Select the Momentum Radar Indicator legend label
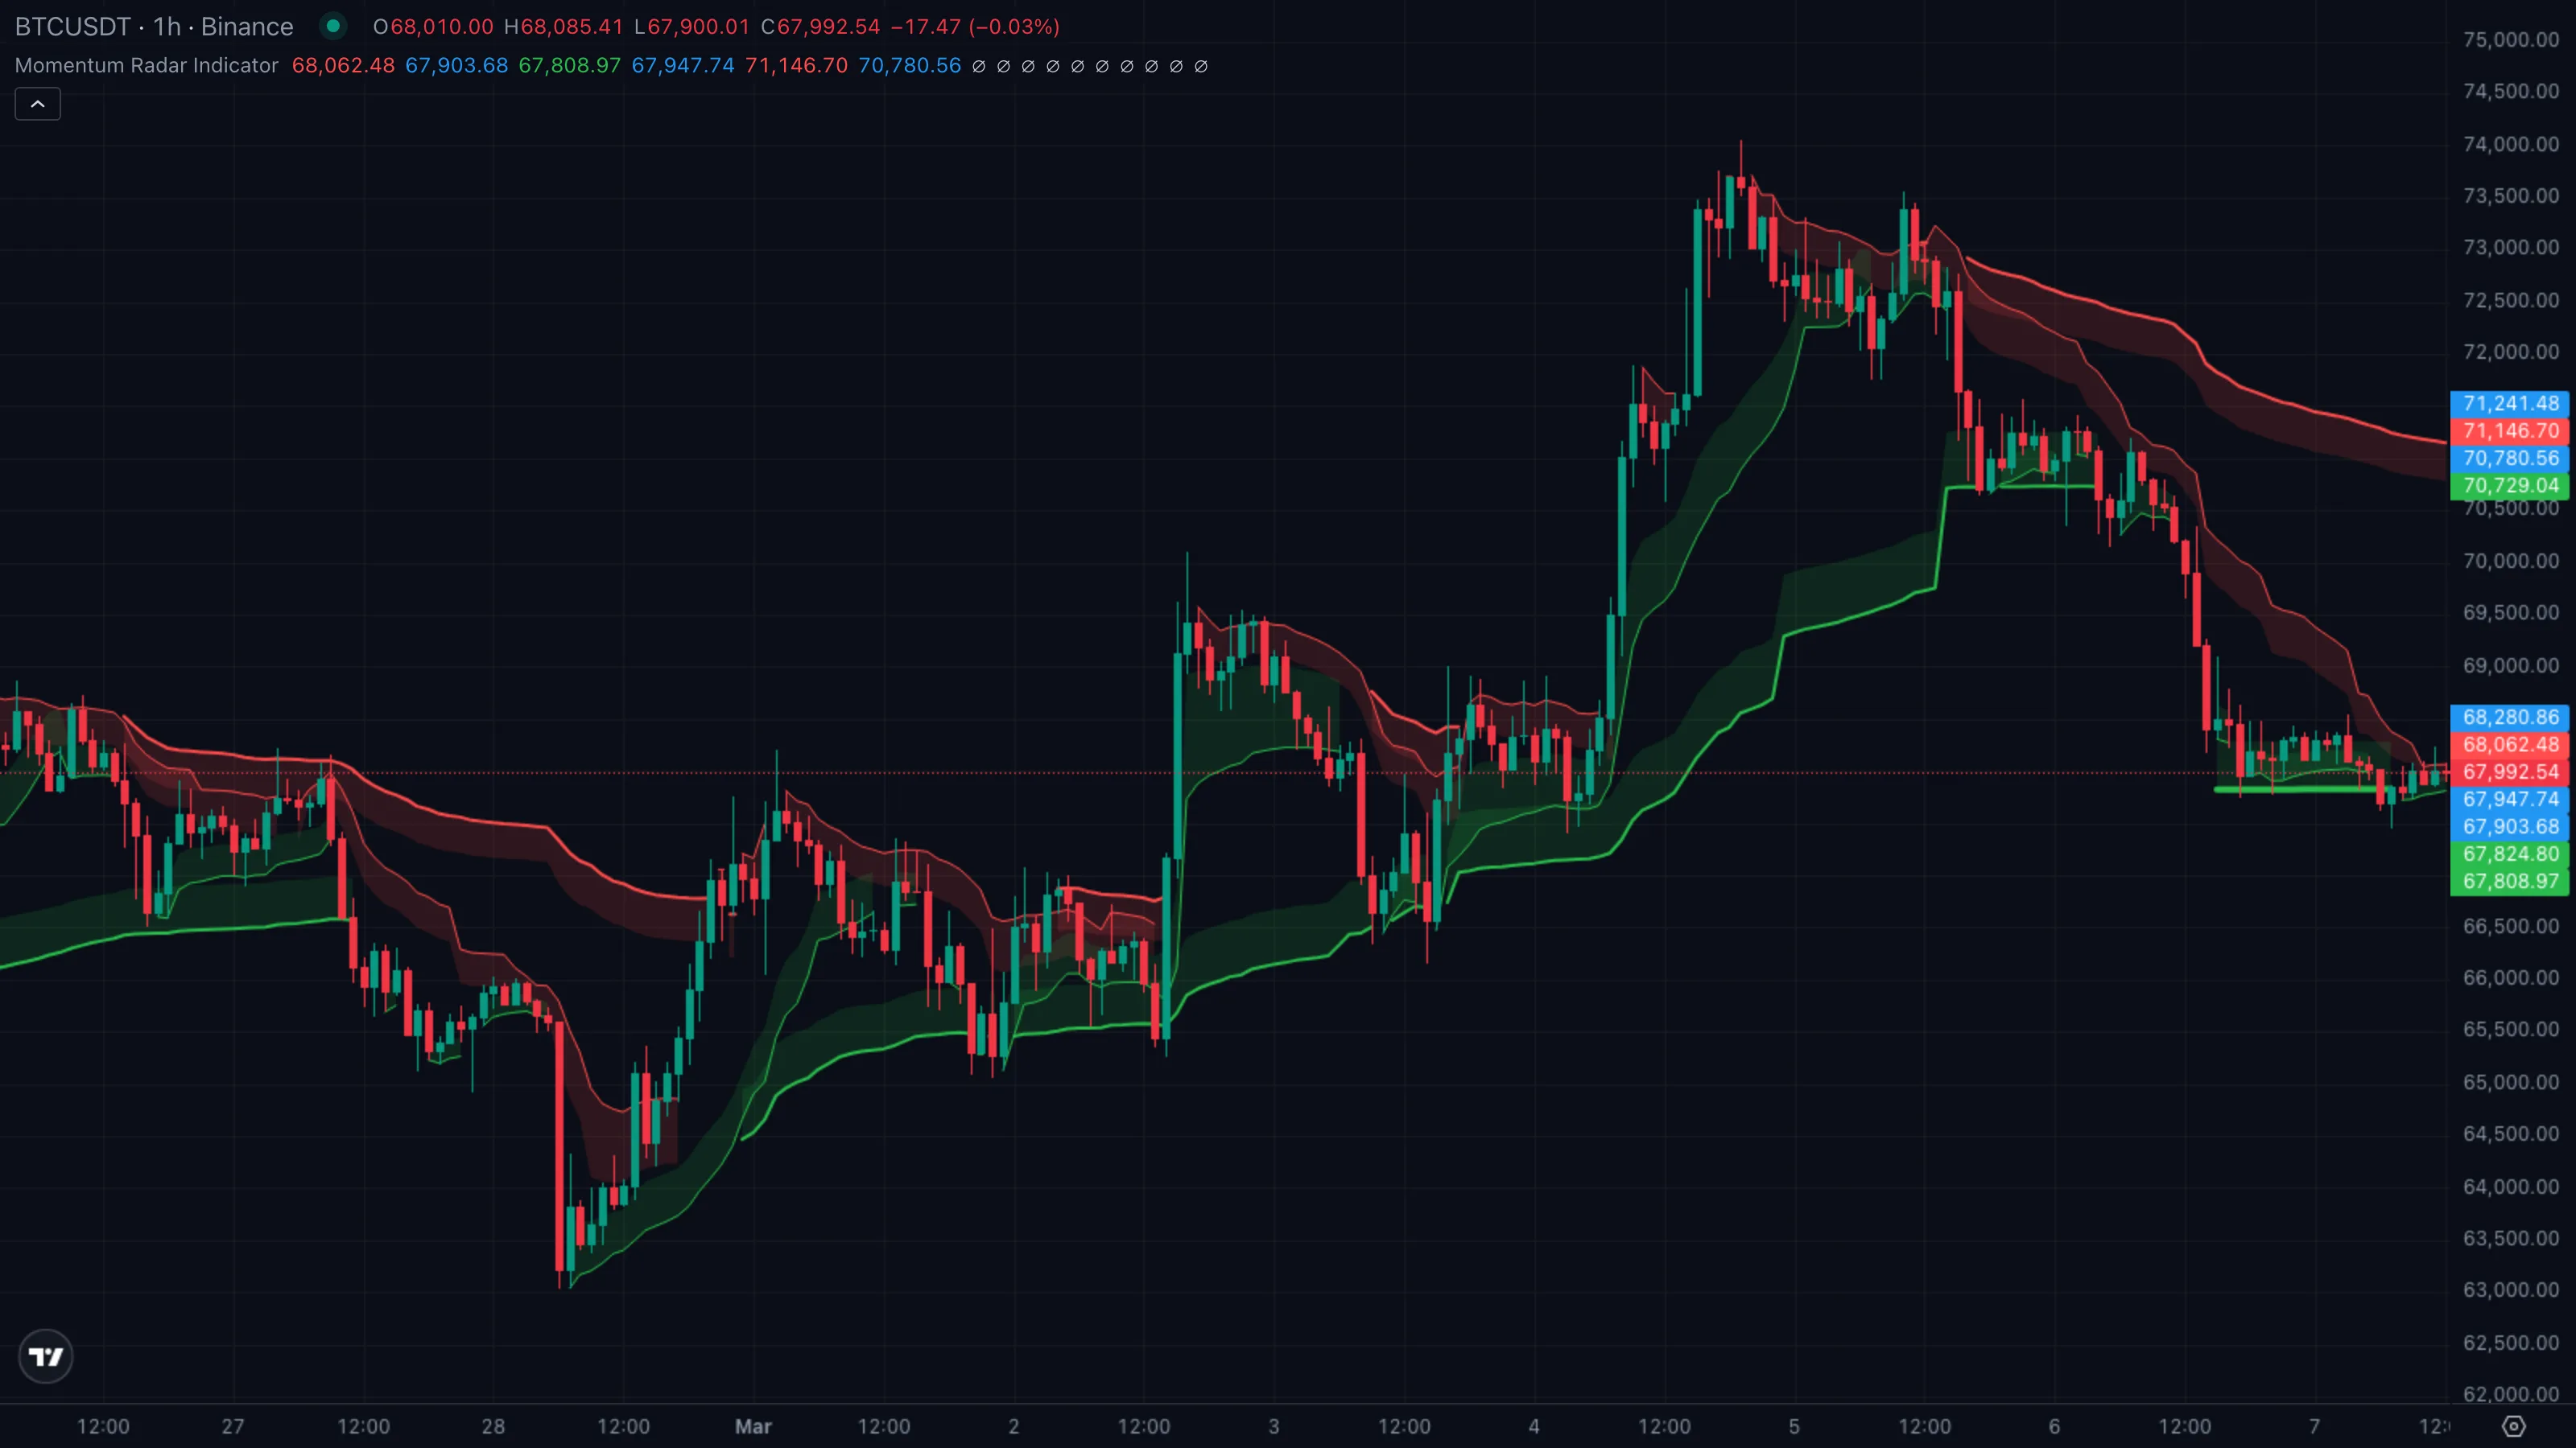The width and height of the screenshot is (2576, 1448). 146,66
